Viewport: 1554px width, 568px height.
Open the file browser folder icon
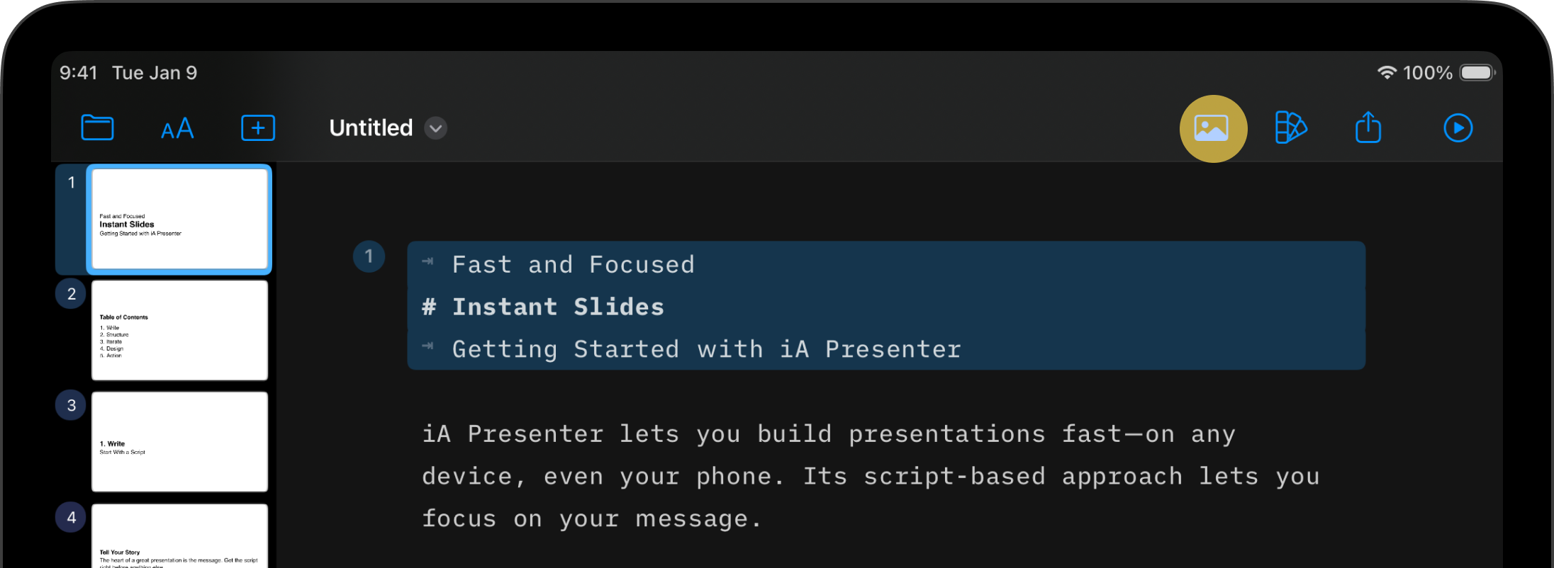click(x=97, y=128)
